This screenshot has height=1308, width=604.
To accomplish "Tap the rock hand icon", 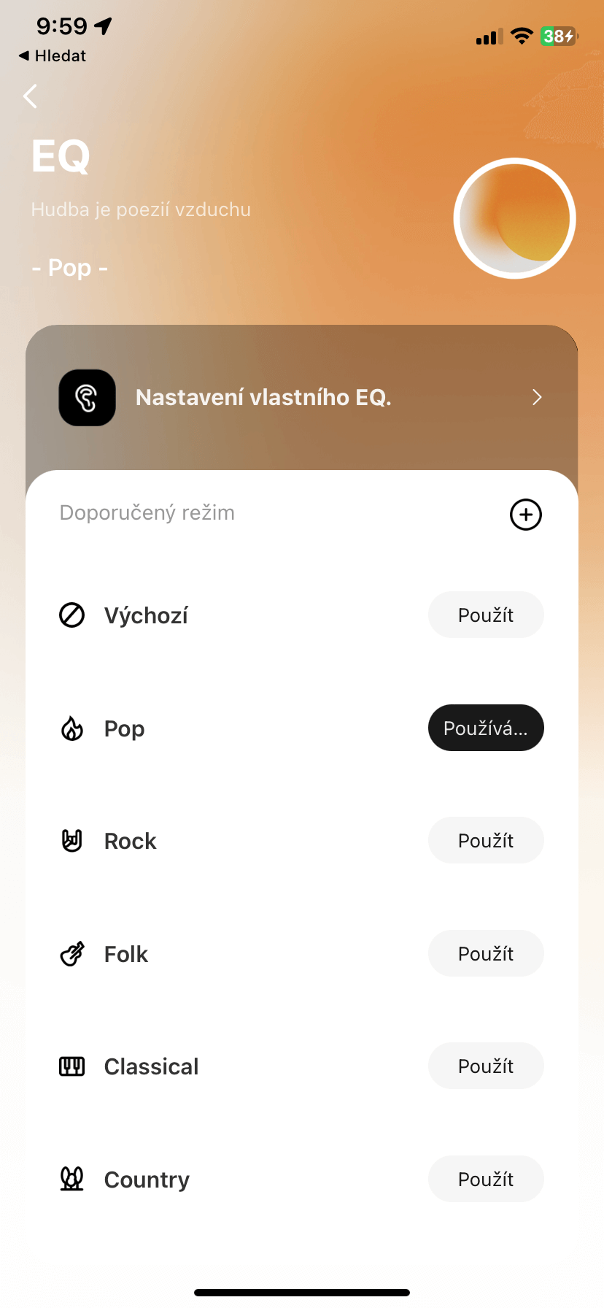I will pos(71,841).
